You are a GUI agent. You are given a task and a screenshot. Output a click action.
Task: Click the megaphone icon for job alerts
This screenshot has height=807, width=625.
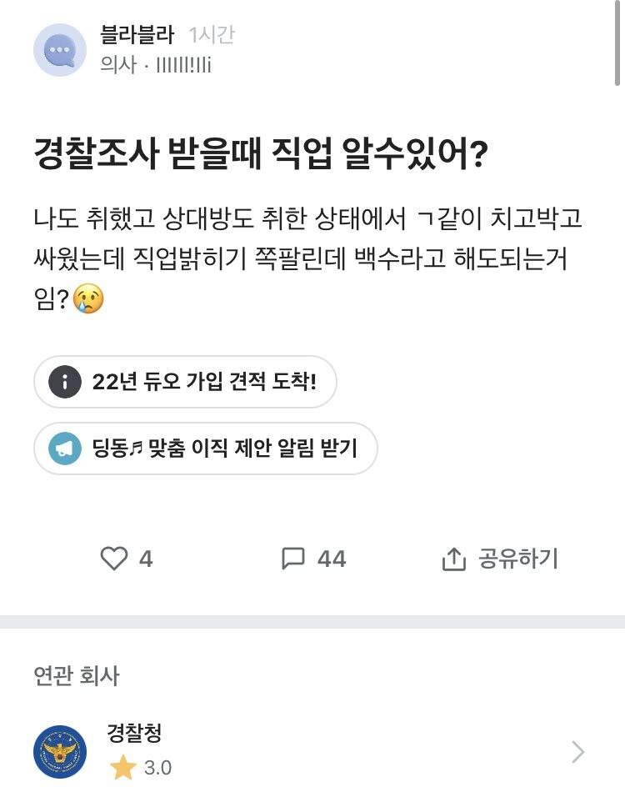pyautogui.click(x=63, y=449)
